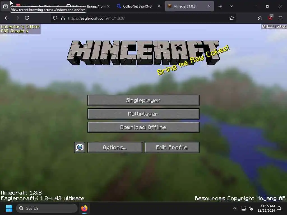Open the Firefox application hamburger menu
This screenshot has width=287, height=215.
(x=280, y=18)
